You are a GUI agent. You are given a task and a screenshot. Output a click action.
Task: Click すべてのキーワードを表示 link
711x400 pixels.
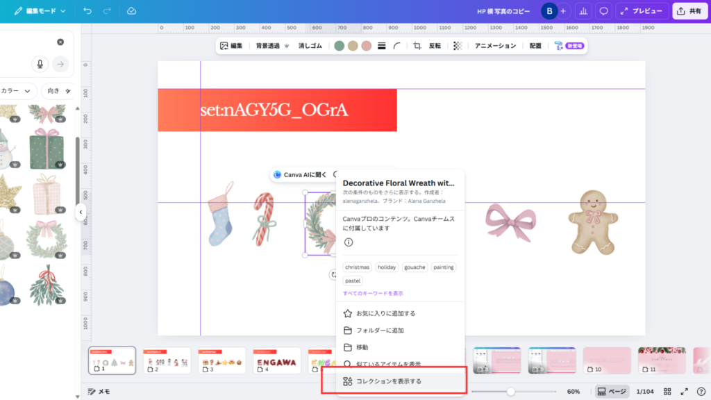[373, 294]
